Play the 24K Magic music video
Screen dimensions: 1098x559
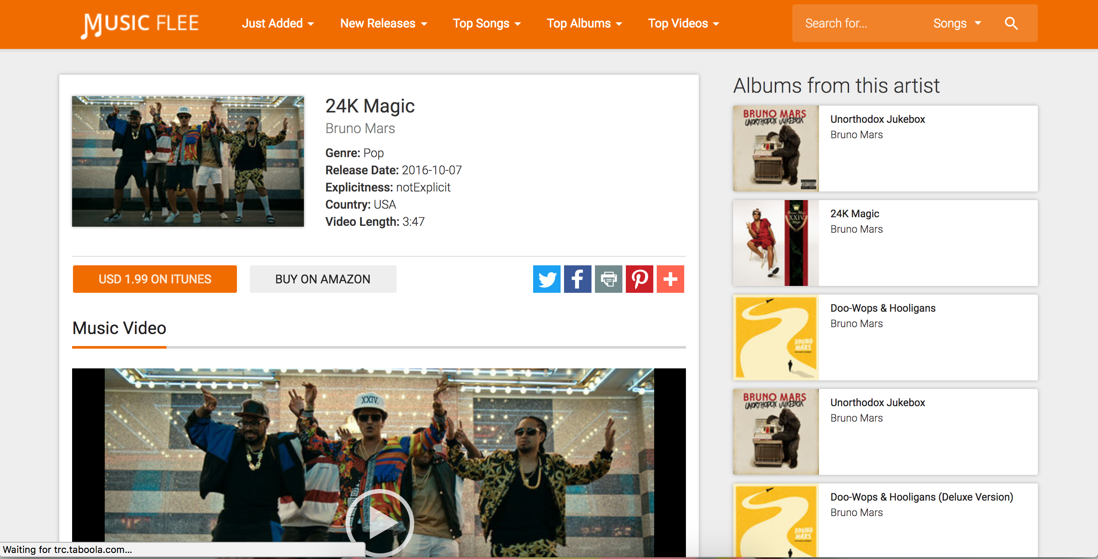click(x=379, y=523)
